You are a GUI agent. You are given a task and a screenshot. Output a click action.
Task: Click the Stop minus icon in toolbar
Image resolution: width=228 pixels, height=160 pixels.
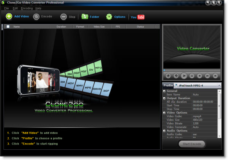63,17
